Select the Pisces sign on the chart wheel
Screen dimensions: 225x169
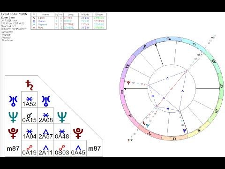coord(130,116)
